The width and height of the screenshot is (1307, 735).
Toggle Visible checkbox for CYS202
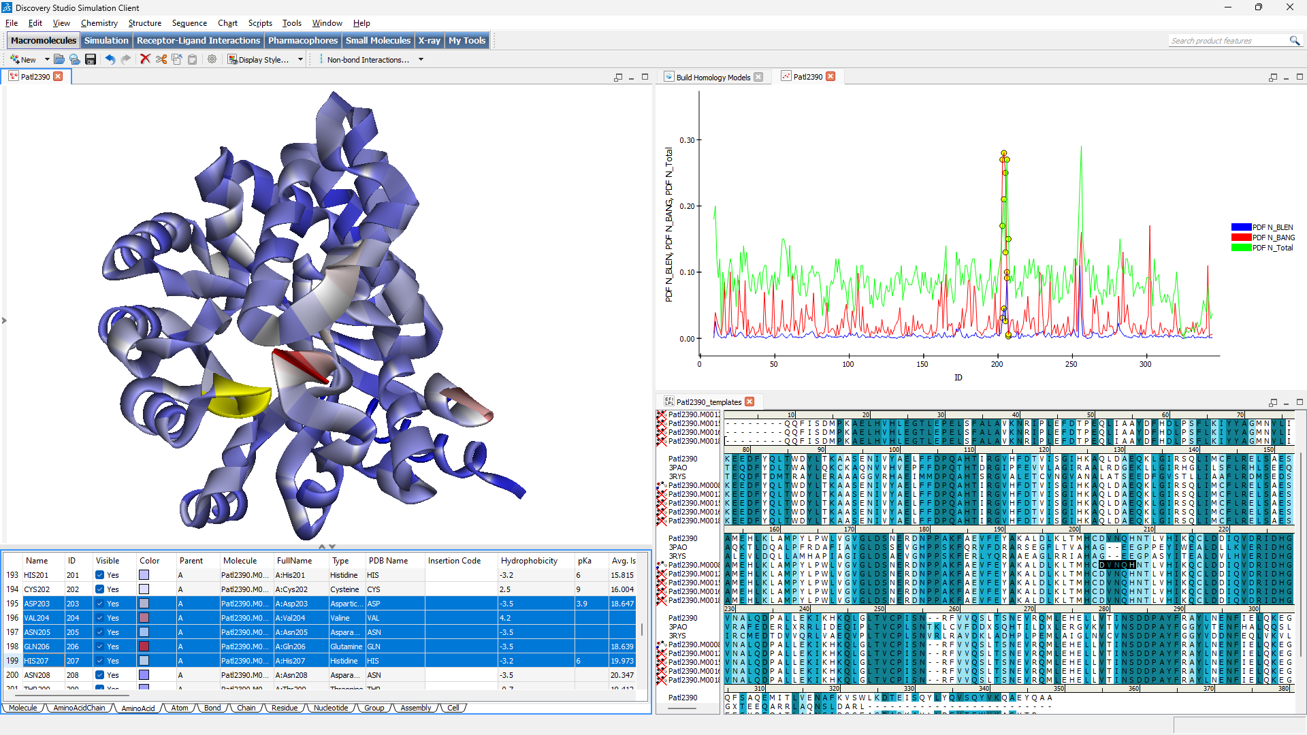pyautogui.click(x=100, y=589)
